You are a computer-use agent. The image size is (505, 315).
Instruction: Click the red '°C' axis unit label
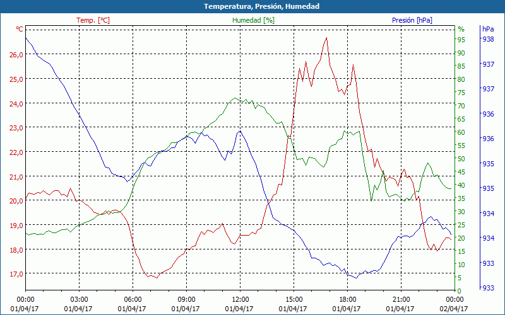pyautogui.click(x=20, y=29)
